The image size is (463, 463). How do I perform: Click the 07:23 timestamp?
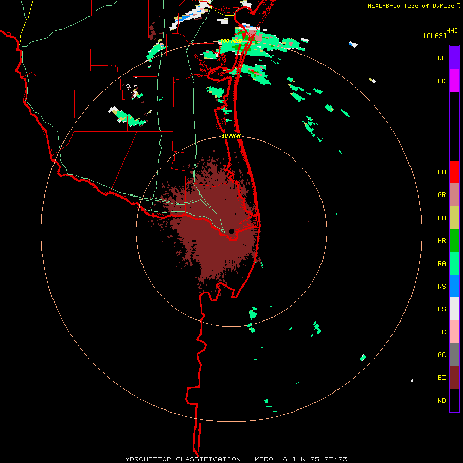pos(335,459)
